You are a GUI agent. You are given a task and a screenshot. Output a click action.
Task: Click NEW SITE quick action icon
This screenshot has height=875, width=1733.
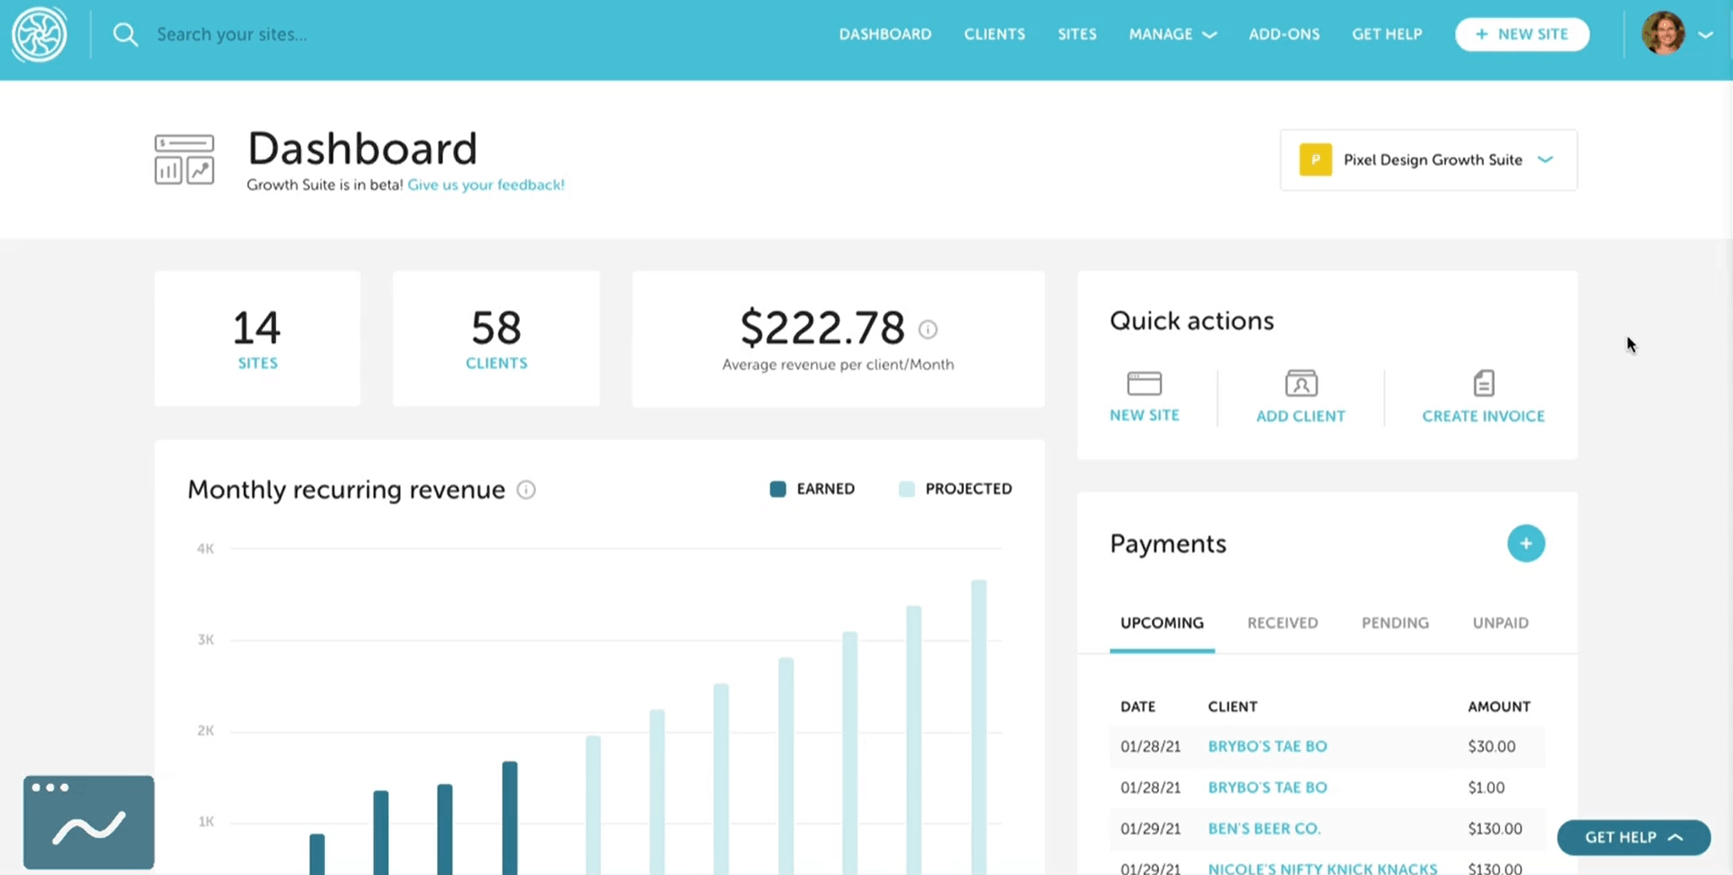(1145, 383)
